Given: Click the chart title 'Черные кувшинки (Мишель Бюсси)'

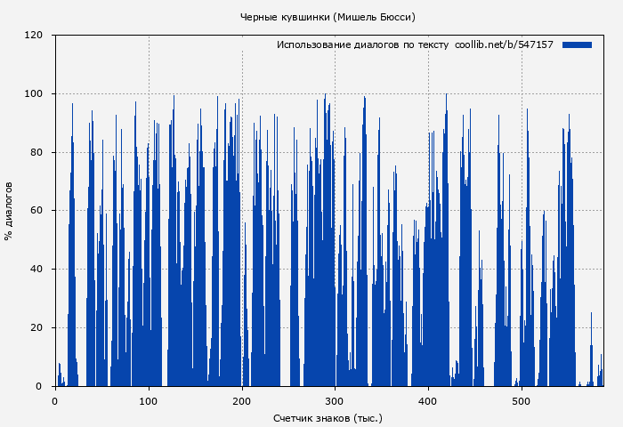Looking at the screenshot, I should 328,17.
